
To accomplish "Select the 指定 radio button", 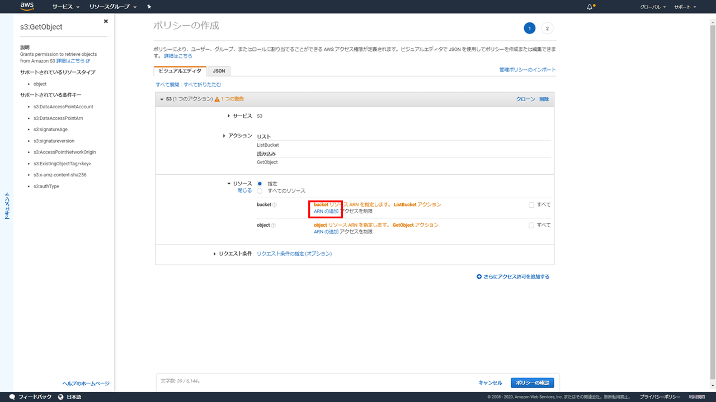I will point(260,184).
